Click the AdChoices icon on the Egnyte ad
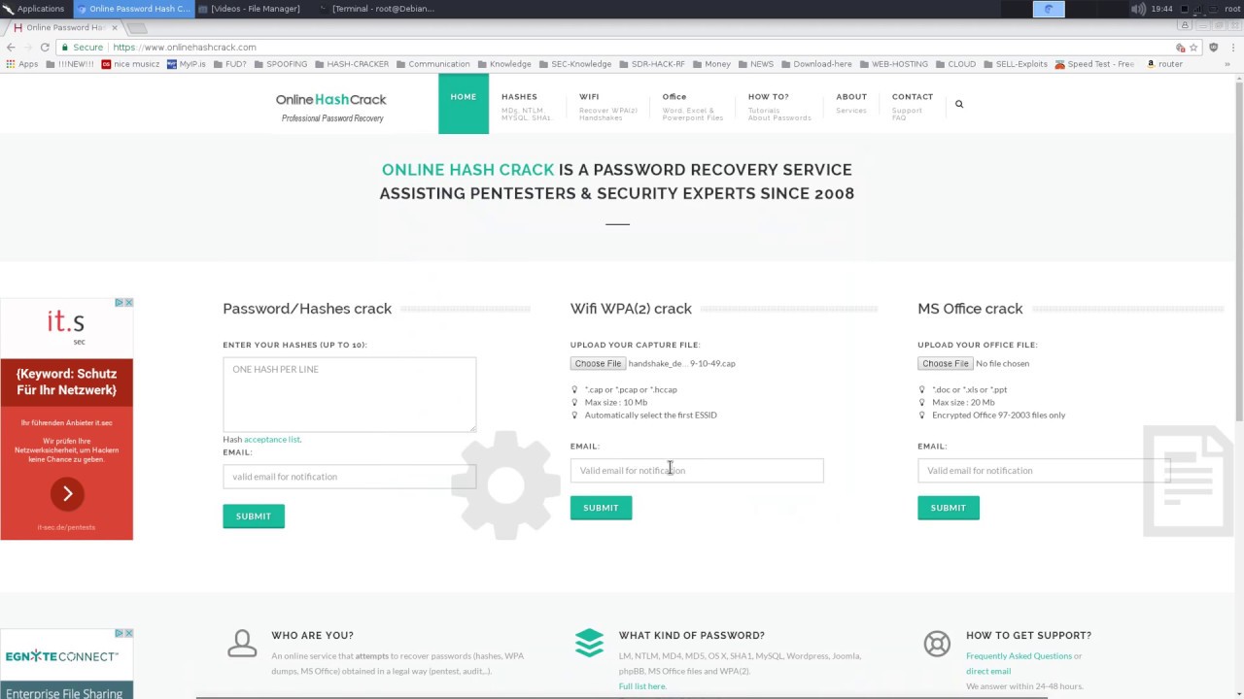 coord(120,633)
